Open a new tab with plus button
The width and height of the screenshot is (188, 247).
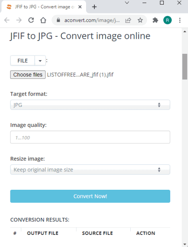[94, 7]
